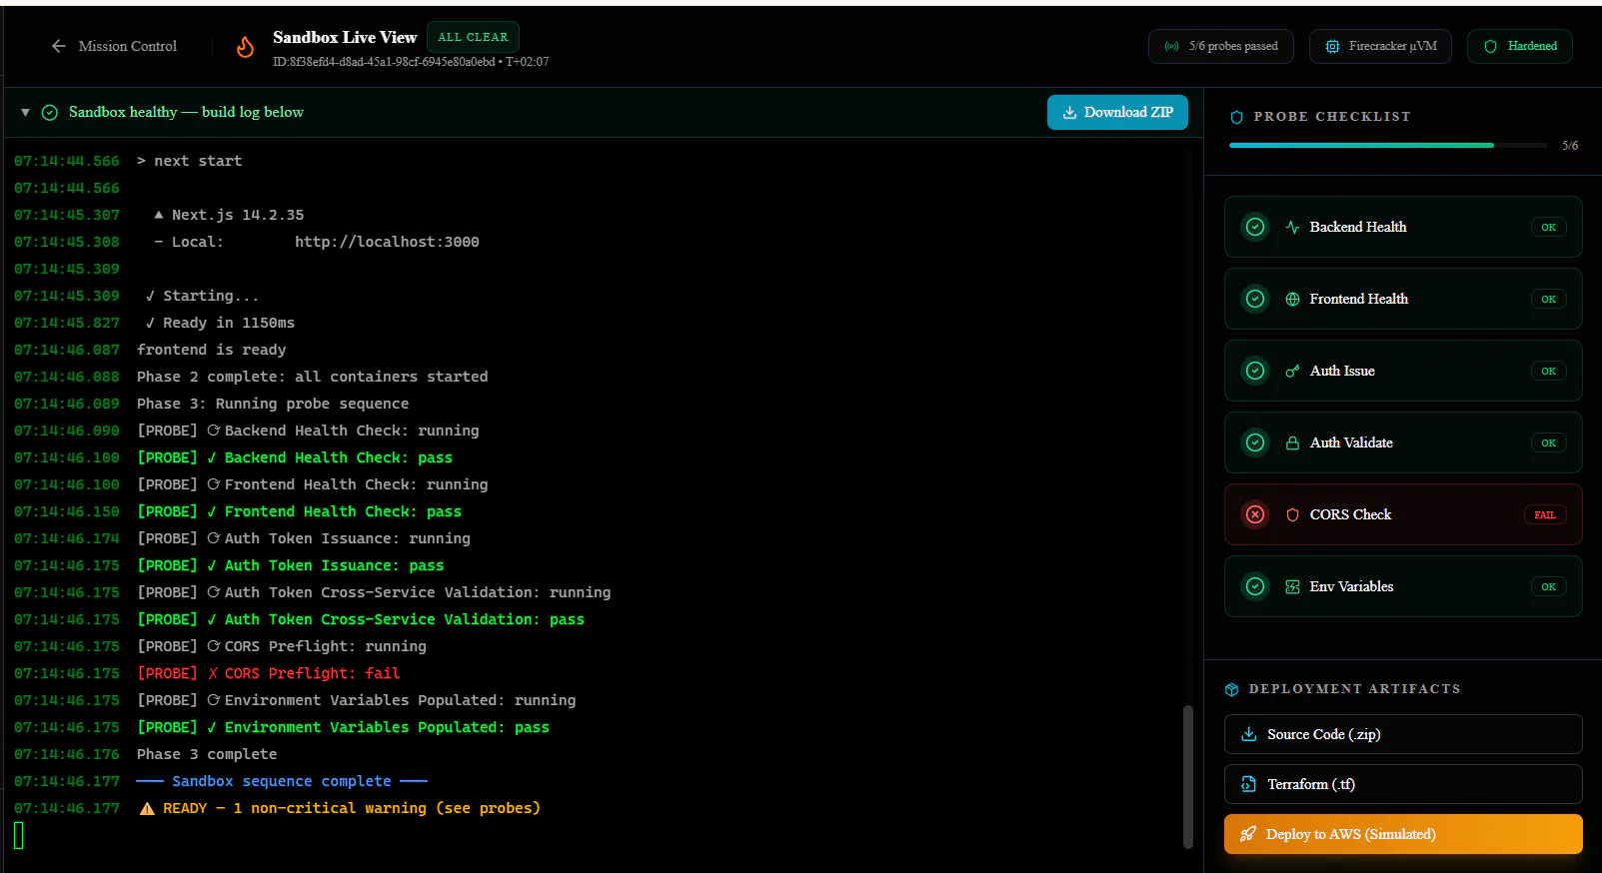Click the log panel vertical scrollbar

(1188, 776)
